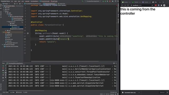
Task: Click Show all downloads button
Action: pos(162,92)
